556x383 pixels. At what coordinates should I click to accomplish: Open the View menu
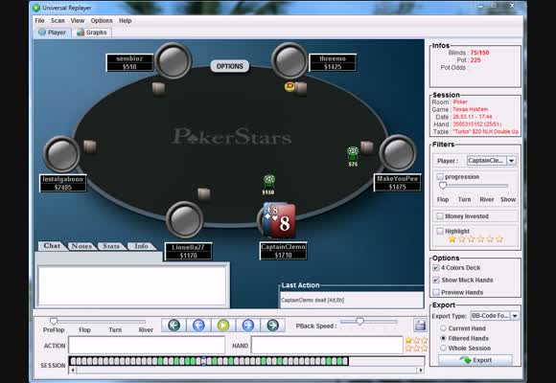(x=78, y=20)
